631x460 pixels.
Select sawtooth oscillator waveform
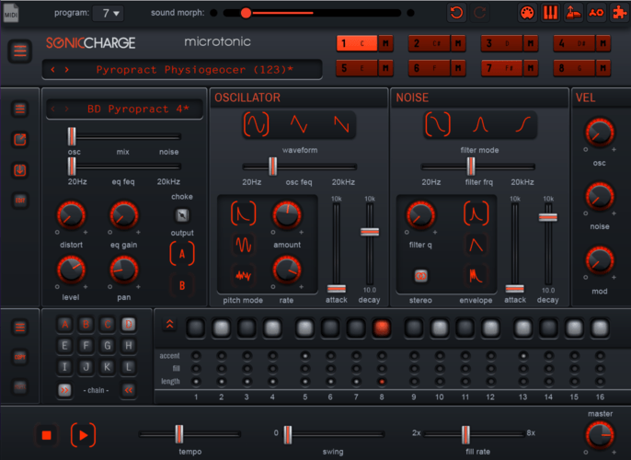click(x=341, y=124)
